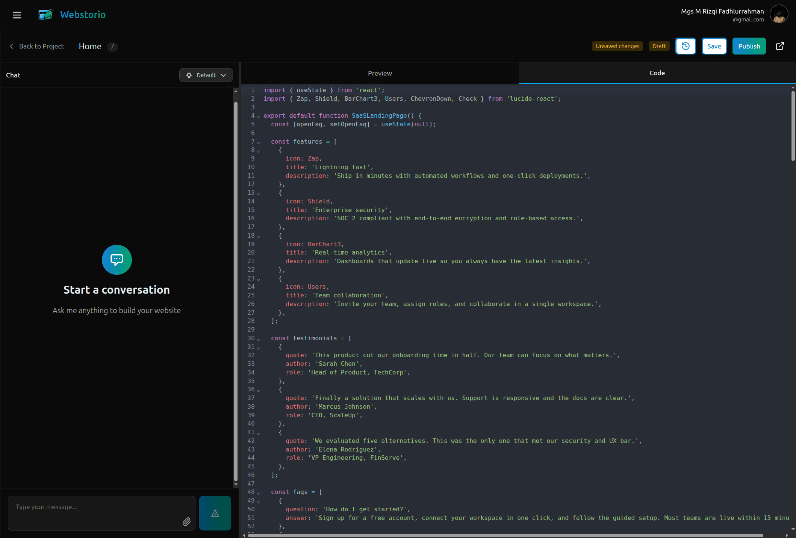Publish the page
796x538 pixels.
pyautogui.click(x=749, y=46)
